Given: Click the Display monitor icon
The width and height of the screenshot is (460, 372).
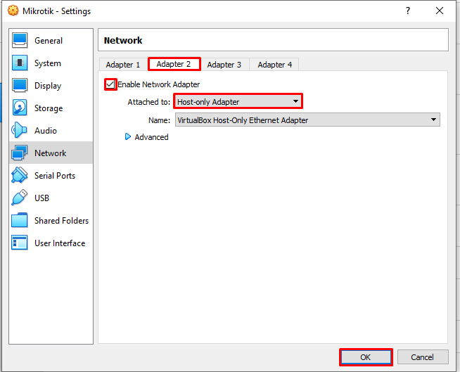Looking at the screenshot, I should click(20, 85).
